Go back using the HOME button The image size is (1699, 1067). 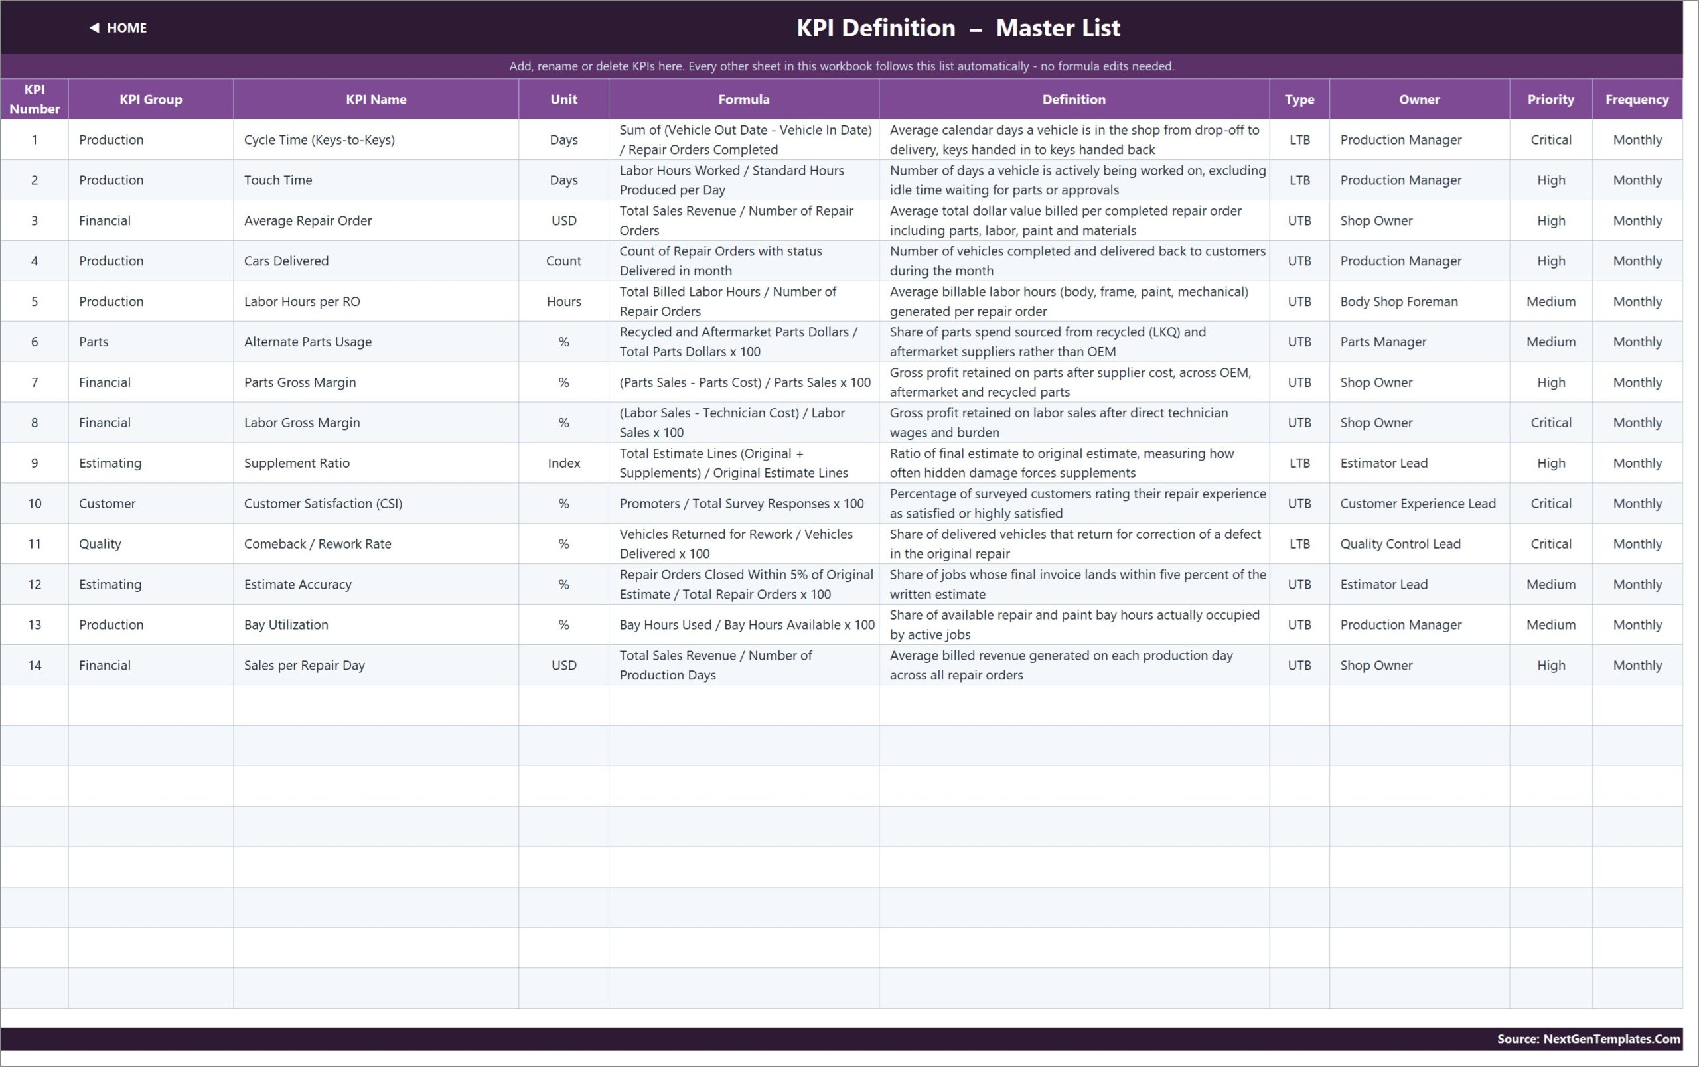point(119,27)
